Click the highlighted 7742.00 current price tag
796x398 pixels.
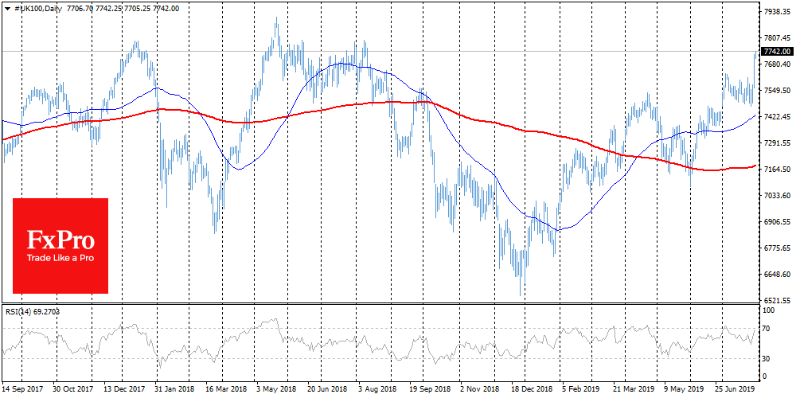[776, 52]
